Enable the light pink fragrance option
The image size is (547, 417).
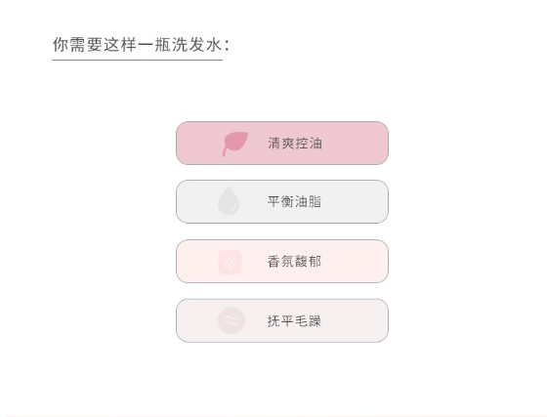coord(282,261)
